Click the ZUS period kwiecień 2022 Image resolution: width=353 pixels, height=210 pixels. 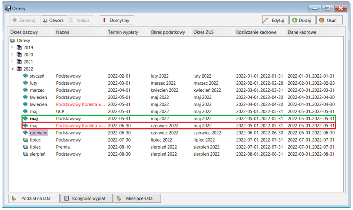pyautogui.click(x=207, y=90)
